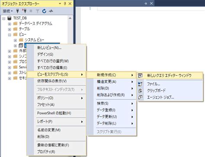205x157 pixels.
Task: Expand the selected view node under システム ビュー
Action: coord(15,46)
